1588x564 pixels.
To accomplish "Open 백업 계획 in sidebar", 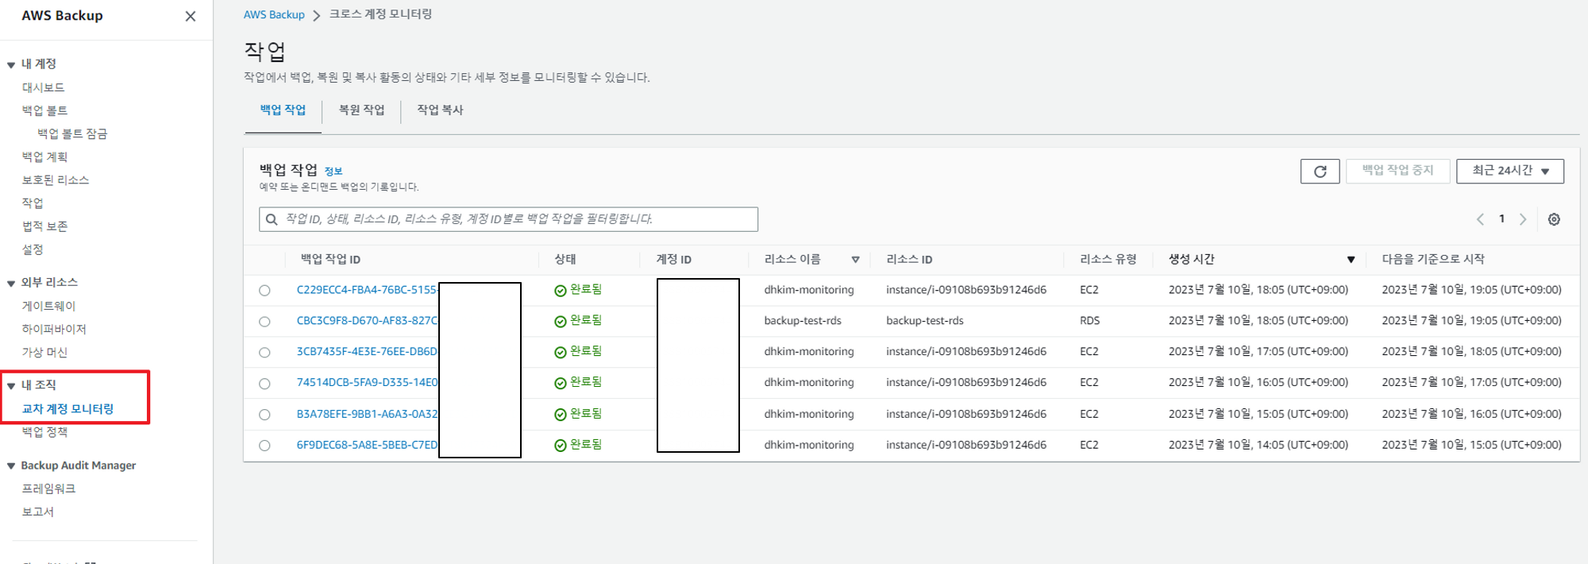I will coord(44,156).
